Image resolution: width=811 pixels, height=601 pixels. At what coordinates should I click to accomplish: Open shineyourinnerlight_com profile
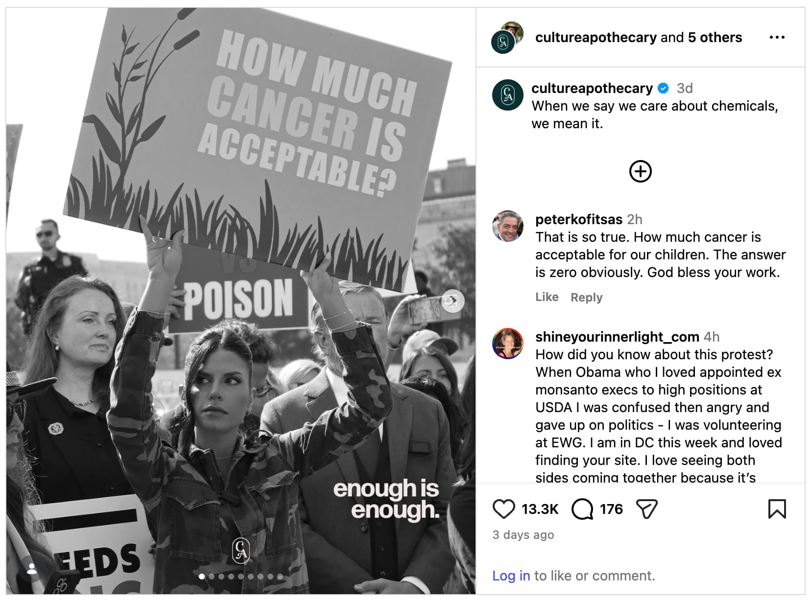[x=617, y=337]
